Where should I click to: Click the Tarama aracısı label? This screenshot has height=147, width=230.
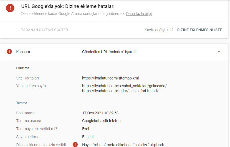click(29, 121)
